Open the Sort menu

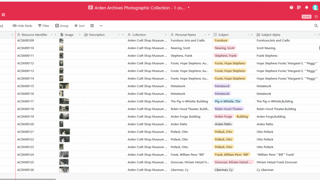[x=79, y=26]
